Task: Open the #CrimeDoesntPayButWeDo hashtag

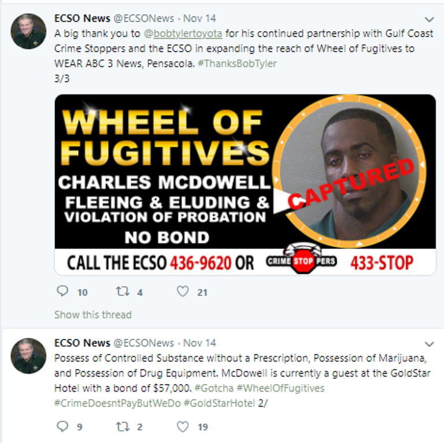Action: (x=117, y=403)
